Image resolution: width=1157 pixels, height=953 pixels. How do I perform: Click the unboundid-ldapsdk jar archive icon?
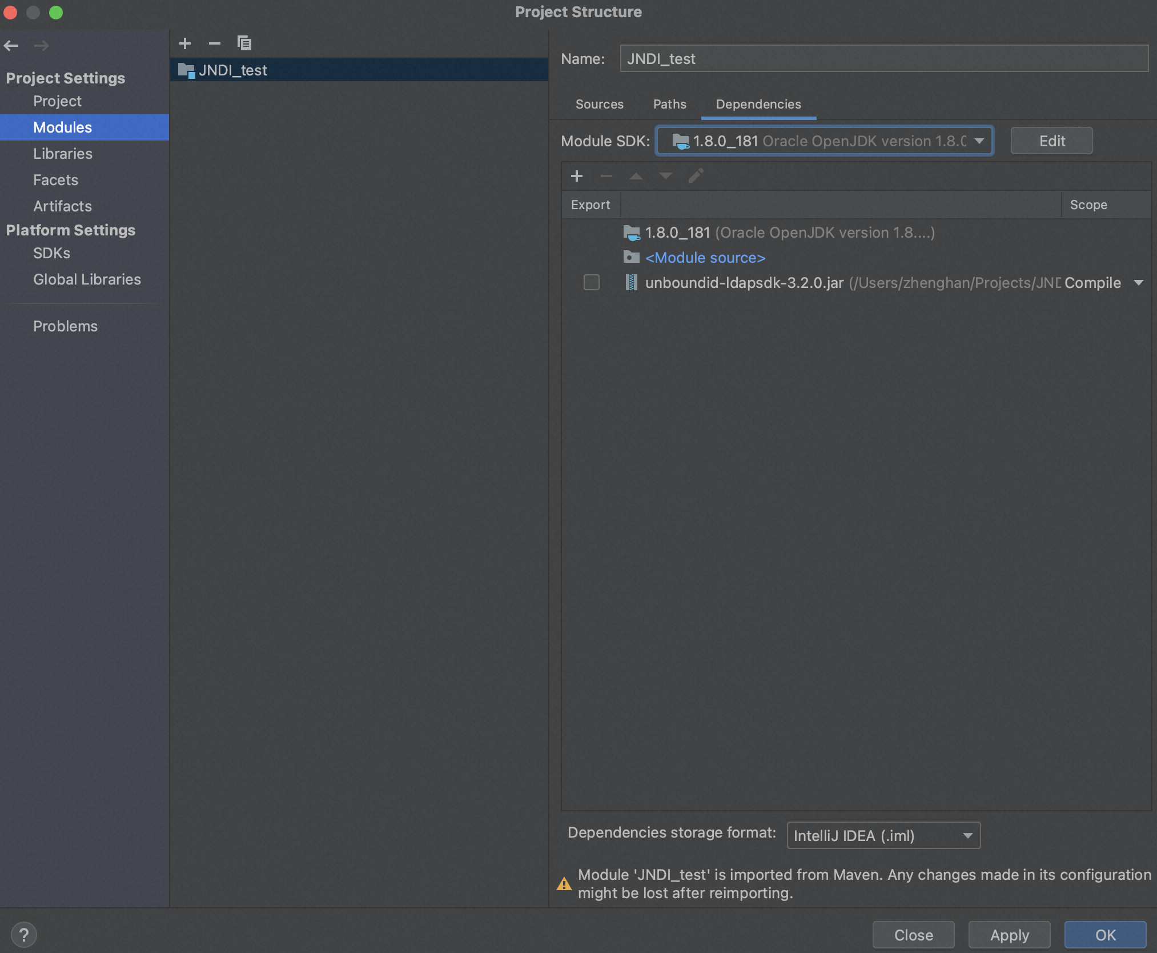[x=631, y=282]
